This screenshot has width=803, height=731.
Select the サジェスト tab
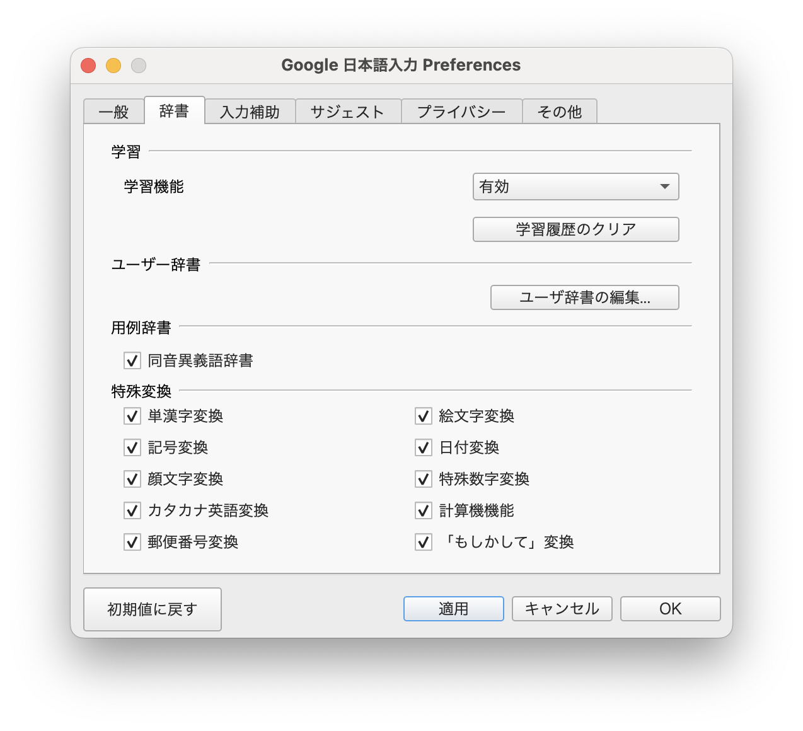coord(347,112)
